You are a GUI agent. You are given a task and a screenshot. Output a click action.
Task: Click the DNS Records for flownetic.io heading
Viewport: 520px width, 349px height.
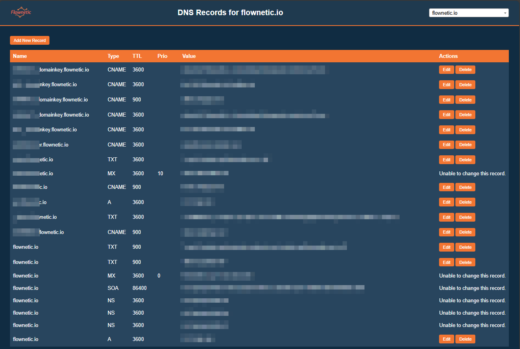(x=230, y=12)
